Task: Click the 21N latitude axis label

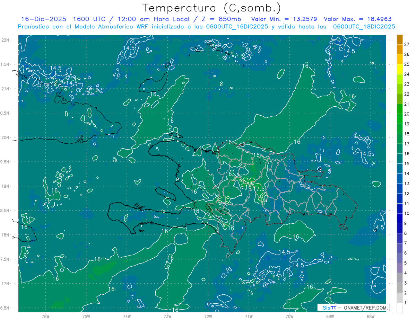Action: [5, 89]
